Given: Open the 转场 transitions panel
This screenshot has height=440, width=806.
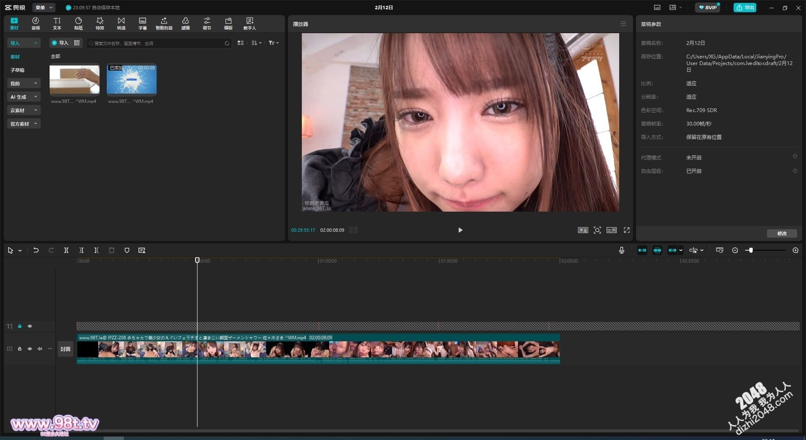Looking at the screenshot, I should pyautogui.click(x=121, y=23).
